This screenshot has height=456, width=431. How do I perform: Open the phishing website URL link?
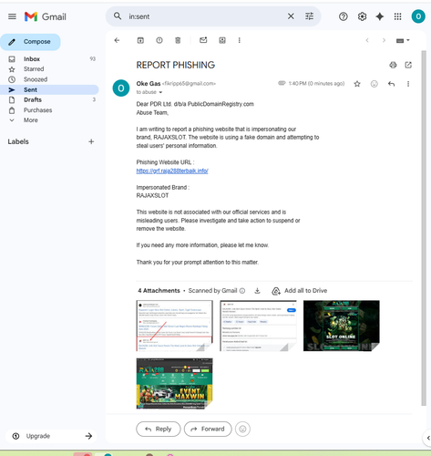pos(172,171)
